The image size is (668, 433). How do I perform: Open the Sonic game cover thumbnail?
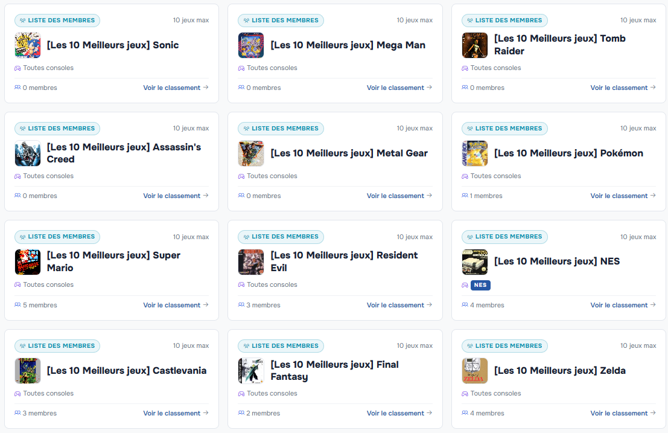28,45
